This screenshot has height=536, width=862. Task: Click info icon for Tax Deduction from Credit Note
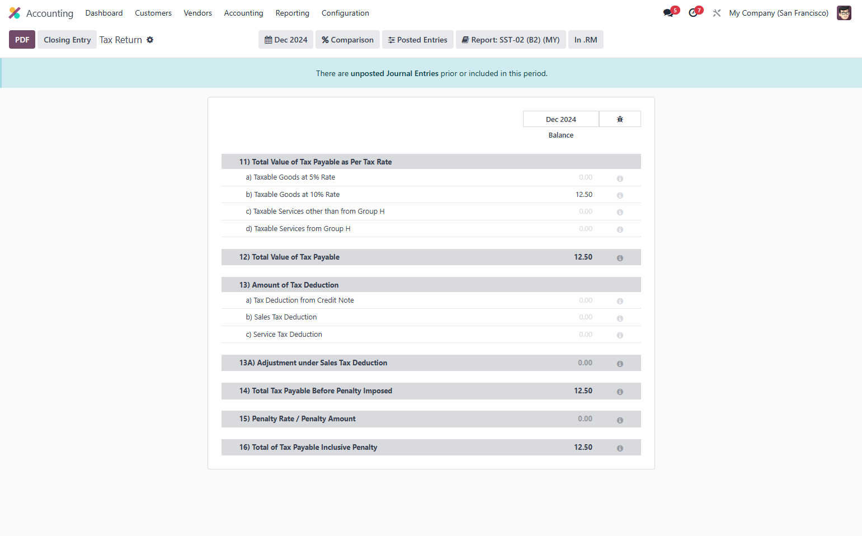coord(620,301)
